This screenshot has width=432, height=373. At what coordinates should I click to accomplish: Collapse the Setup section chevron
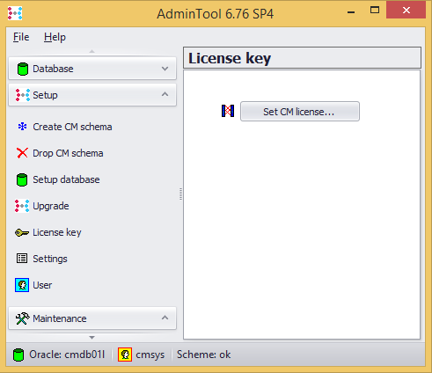point(165,94)
